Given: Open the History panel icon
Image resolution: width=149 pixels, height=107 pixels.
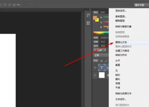Looking at the screenshot, I should coord(88,15).
